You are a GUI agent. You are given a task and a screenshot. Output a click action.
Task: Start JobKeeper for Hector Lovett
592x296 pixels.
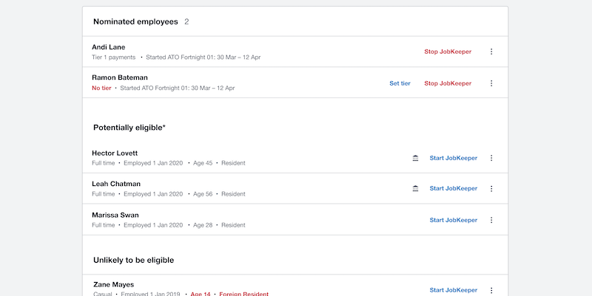454,158
